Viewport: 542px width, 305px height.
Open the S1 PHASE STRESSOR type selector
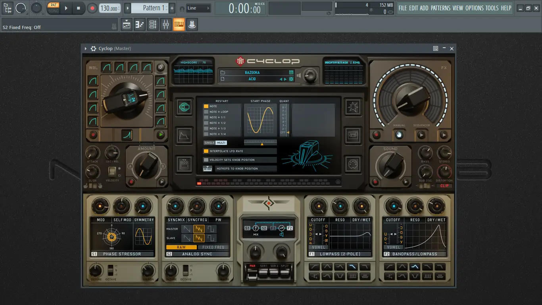pyautogui.click(x=122, y=254)
